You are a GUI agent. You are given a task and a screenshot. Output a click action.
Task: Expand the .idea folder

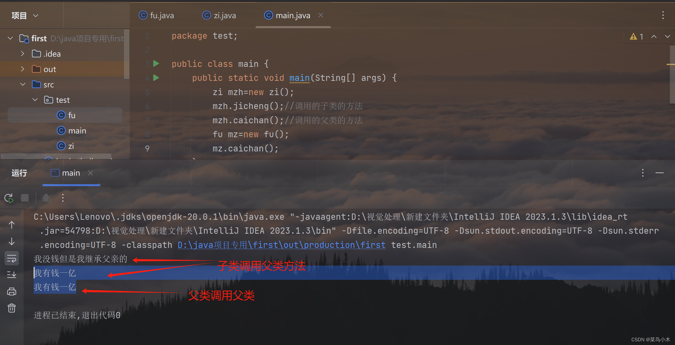(23, 54)
